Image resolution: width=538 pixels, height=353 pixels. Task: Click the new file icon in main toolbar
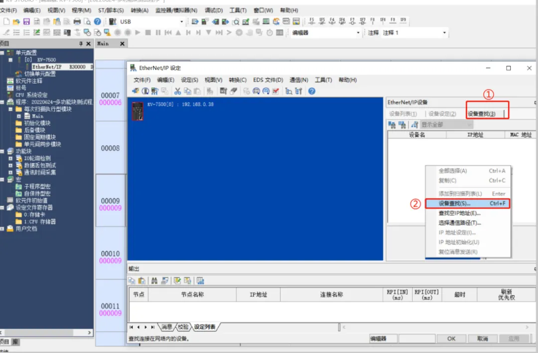click(6, 21)
